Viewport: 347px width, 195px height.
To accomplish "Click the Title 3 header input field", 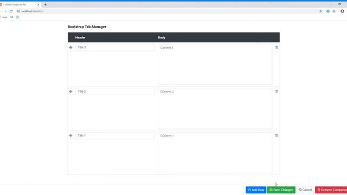I will [115, 47].
